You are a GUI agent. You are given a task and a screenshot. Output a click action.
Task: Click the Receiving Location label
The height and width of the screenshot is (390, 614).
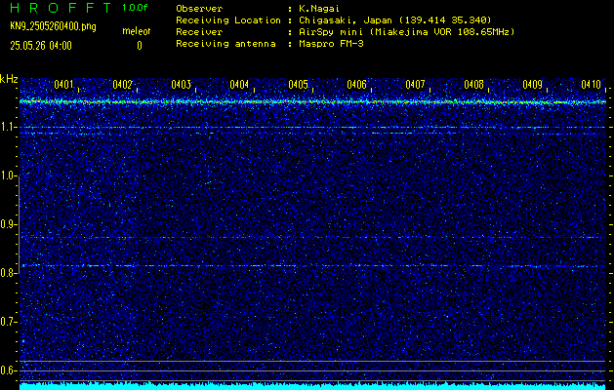tap(228, 19)
